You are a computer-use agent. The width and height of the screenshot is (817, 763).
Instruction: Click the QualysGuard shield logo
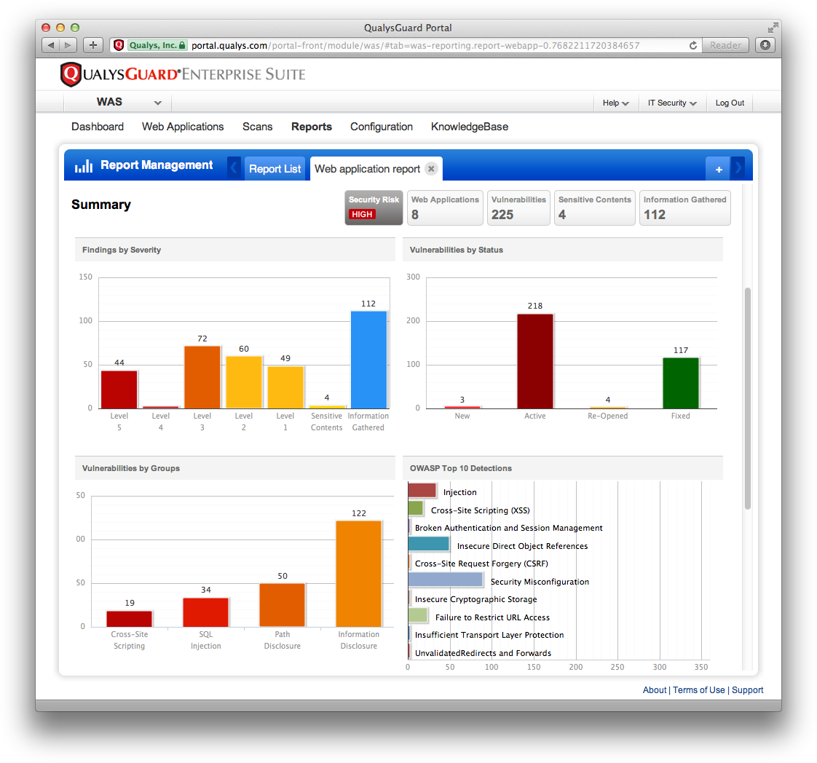point(71,74)
